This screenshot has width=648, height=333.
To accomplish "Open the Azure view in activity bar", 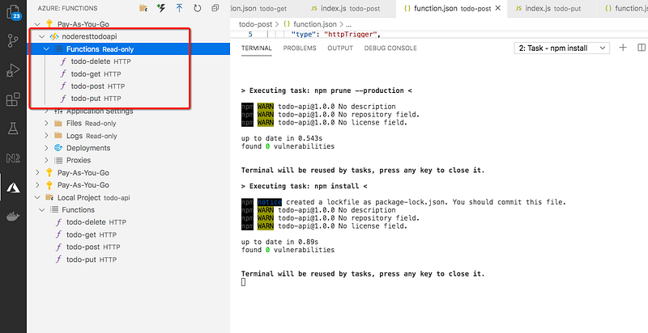I will point(13,188).
